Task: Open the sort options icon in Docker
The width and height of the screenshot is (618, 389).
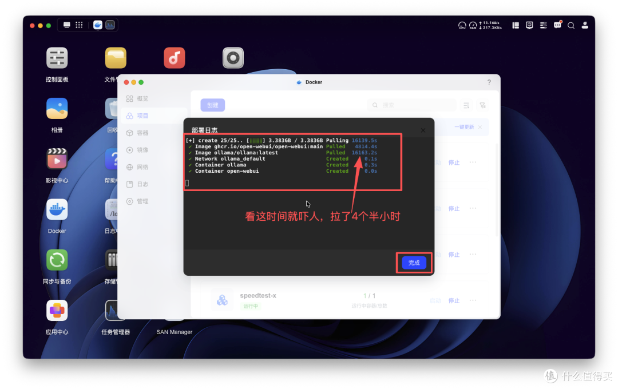Action: pyautogui.click(x=466, y=105)
